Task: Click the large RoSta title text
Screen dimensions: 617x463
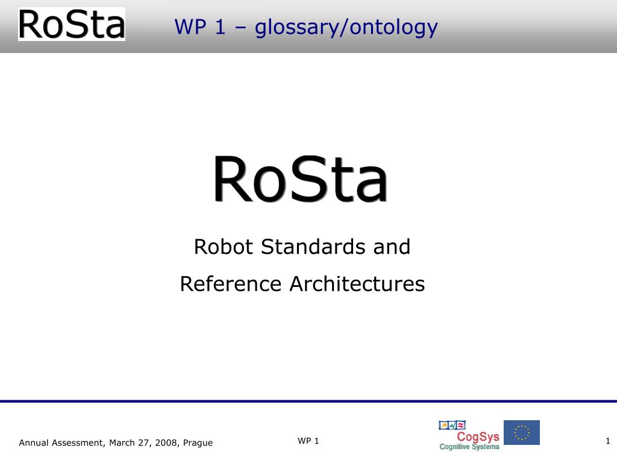Action: (x=301, y=179)
